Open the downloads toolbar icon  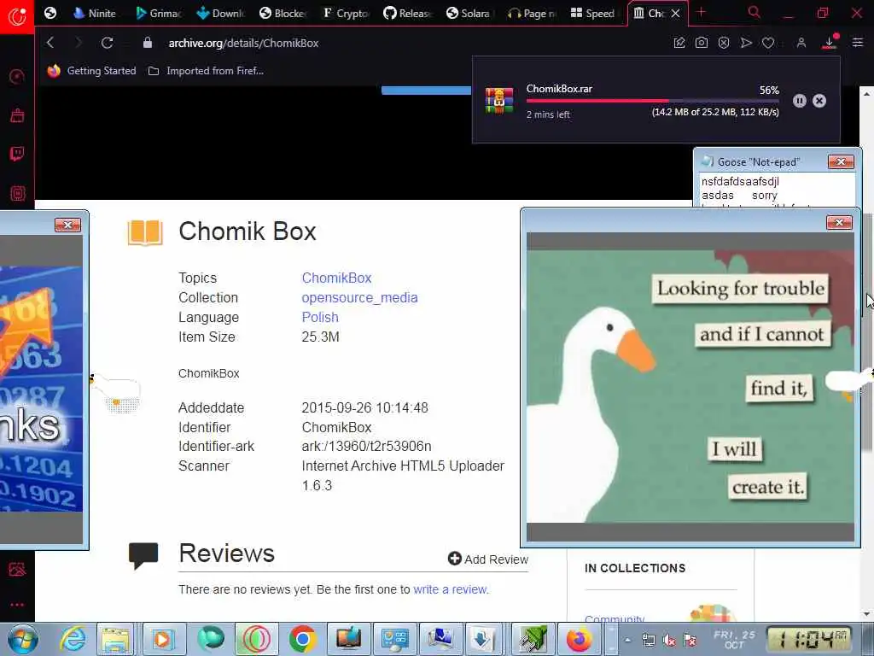pyautogui.click(x=830, y=43)
